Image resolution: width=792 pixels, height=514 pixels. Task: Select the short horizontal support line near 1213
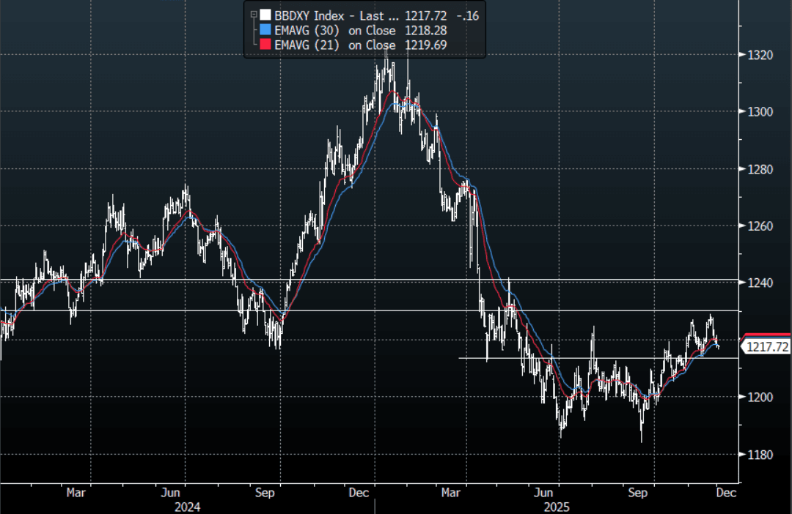587,358
